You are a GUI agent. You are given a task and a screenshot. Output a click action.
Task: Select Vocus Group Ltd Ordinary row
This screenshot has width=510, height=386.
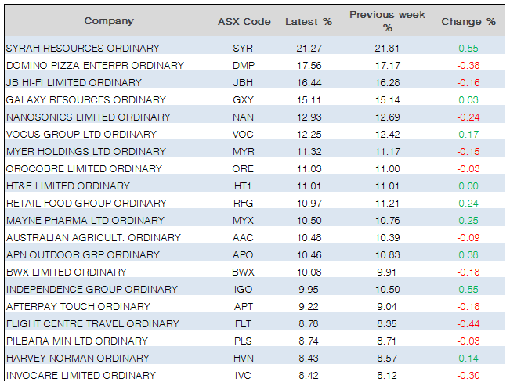pyautogui.click(x=81, y=135)
